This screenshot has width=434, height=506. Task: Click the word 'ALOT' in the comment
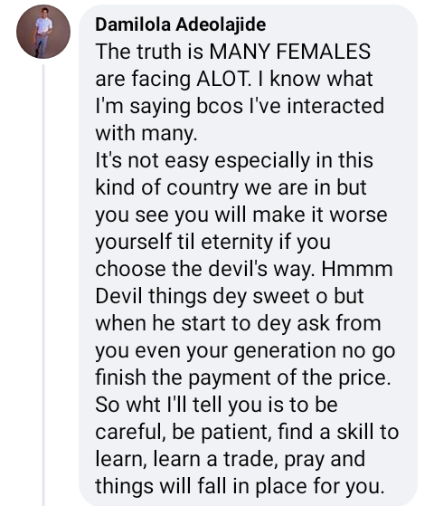pyautogui.click(x=222, y=79)
